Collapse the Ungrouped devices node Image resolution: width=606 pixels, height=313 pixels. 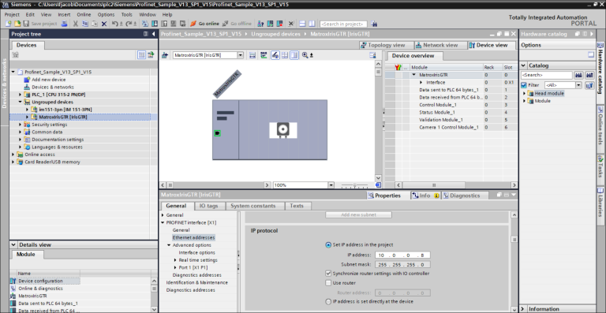pos(20,102)
